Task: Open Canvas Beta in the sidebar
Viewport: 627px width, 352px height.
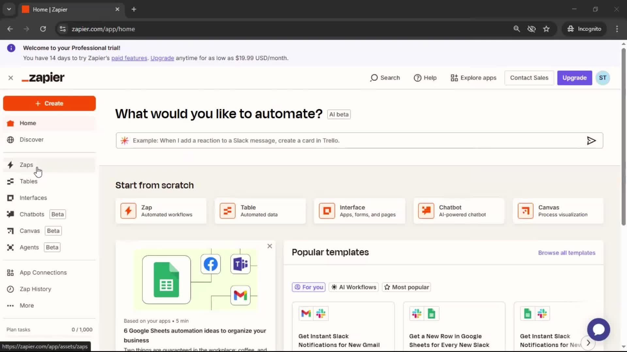Action: pos(49,231)
